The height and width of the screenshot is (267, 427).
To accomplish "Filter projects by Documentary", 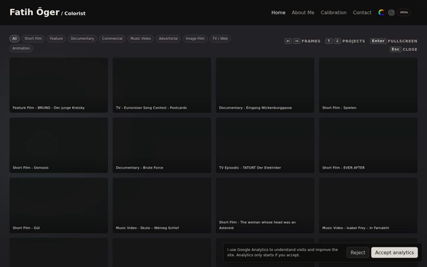I will click(82, 39).
